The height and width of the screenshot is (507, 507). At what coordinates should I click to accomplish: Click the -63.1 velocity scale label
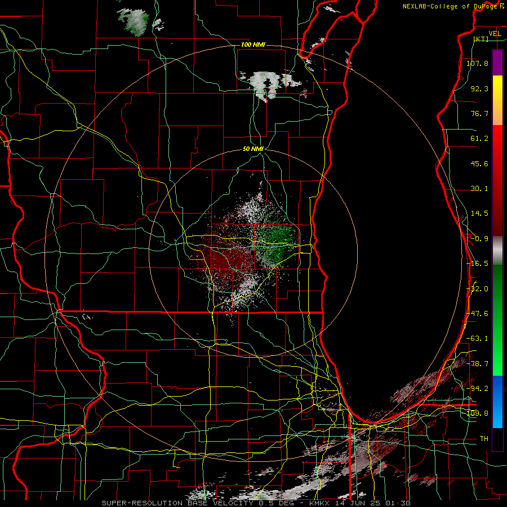coord(477,339)
